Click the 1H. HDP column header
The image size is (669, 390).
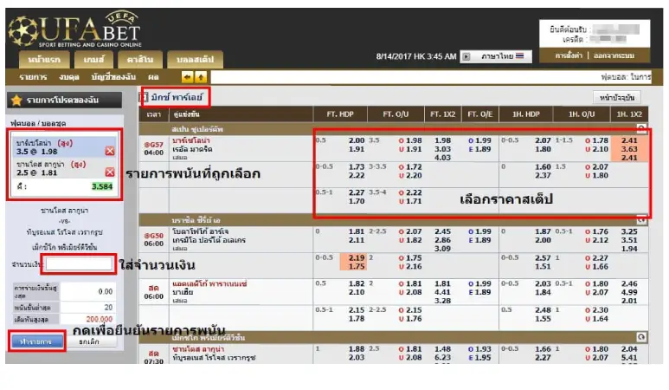pos(525,114)
